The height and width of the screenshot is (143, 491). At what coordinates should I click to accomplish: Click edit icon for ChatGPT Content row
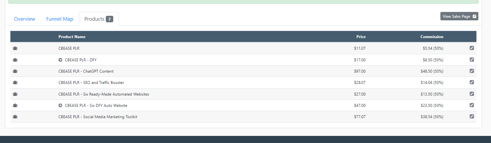click(472, 71)
